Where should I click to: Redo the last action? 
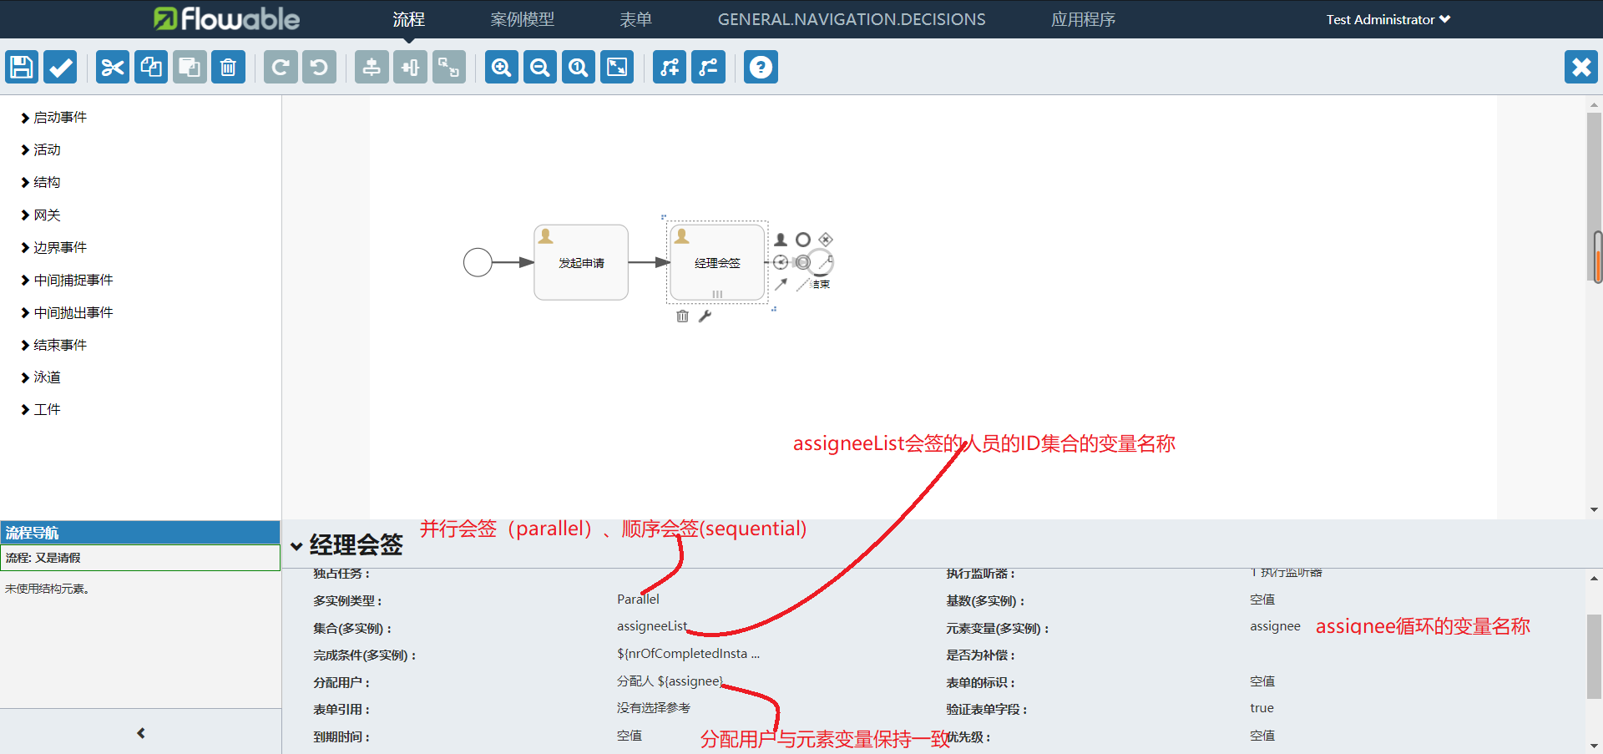point(281,67)
